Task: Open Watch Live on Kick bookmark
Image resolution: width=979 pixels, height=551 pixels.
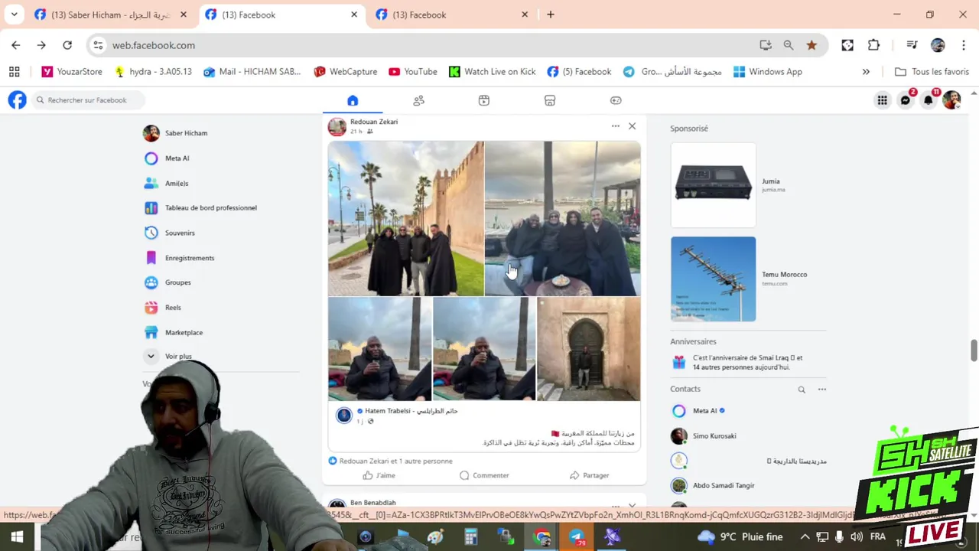Action: tap(492, 72)
